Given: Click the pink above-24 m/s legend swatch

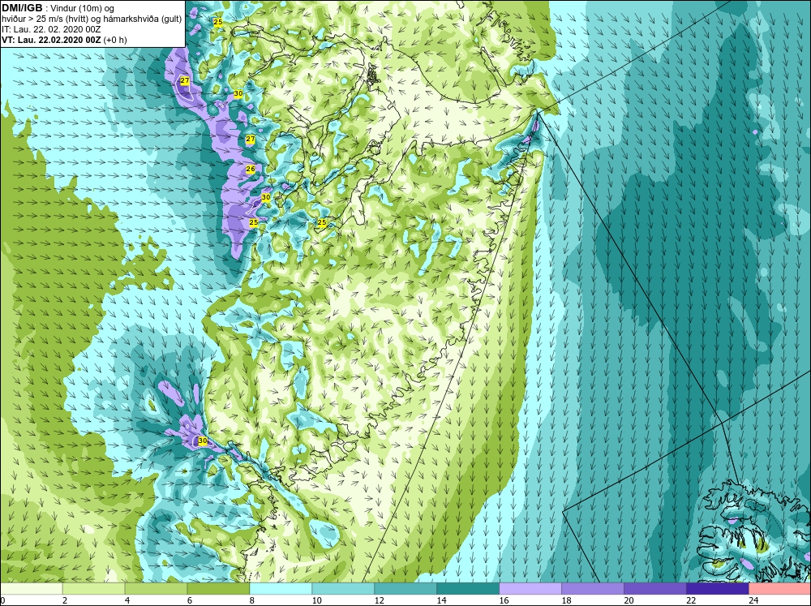Looking at the screenshot, I should click(779, 589).
